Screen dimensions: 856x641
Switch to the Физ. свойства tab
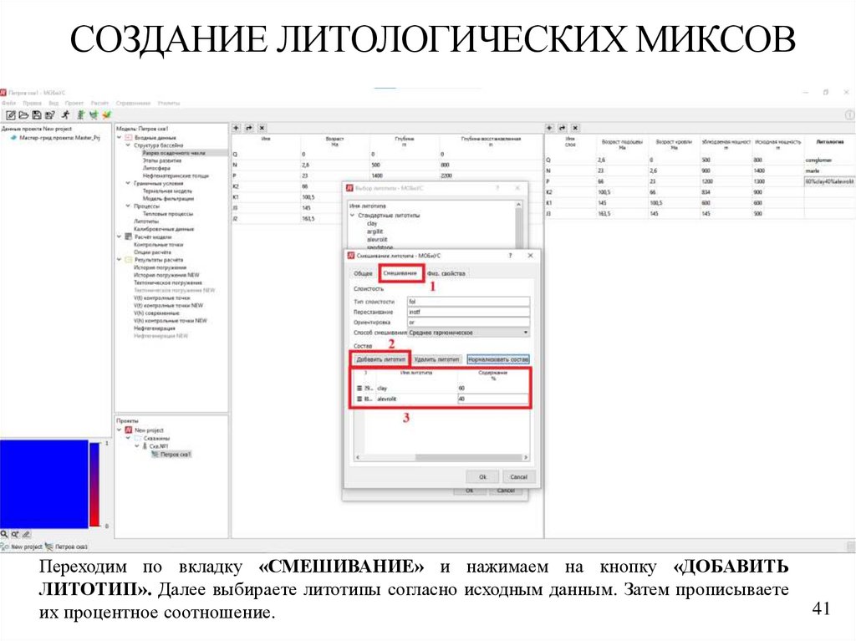pyautogui.click(x=446, y=273)
